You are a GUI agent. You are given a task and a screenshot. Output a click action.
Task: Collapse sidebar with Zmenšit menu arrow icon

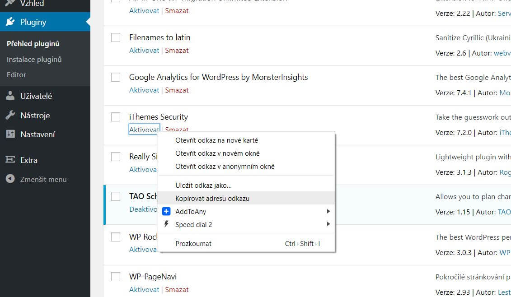10,179
